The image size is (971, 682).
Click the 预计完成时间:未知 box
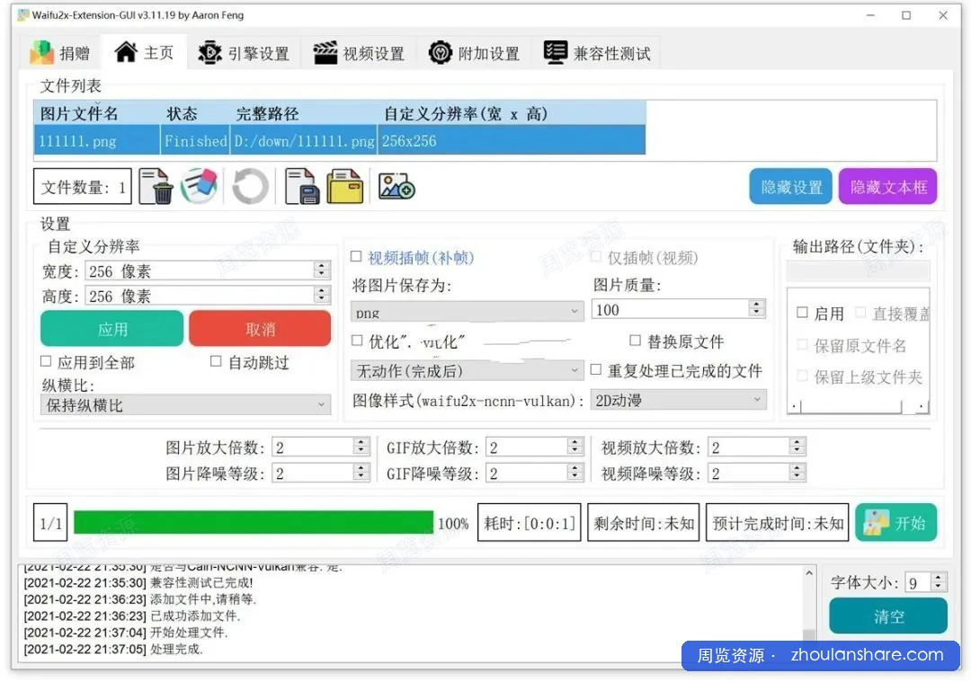coord(777,523)
